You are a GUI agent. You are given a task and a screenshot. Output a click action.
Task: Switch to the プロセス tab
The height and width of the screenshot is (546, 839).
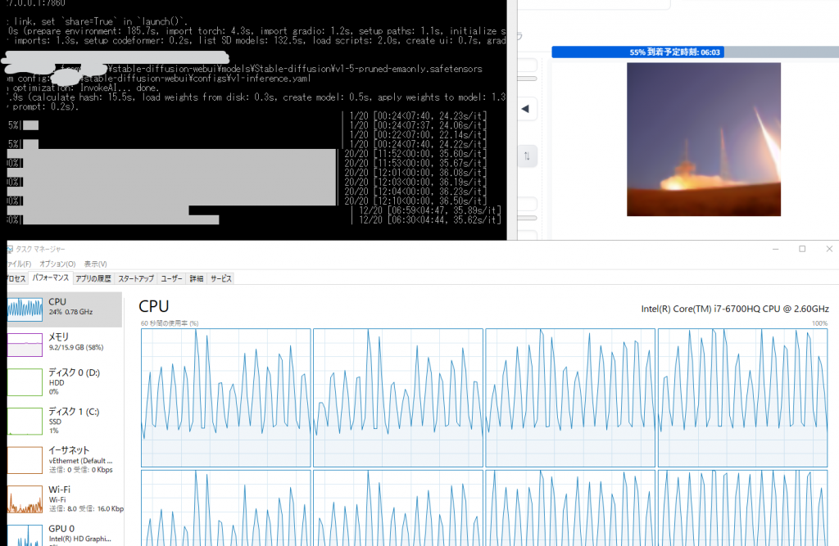pyautogui.click(x=13, y=278)
